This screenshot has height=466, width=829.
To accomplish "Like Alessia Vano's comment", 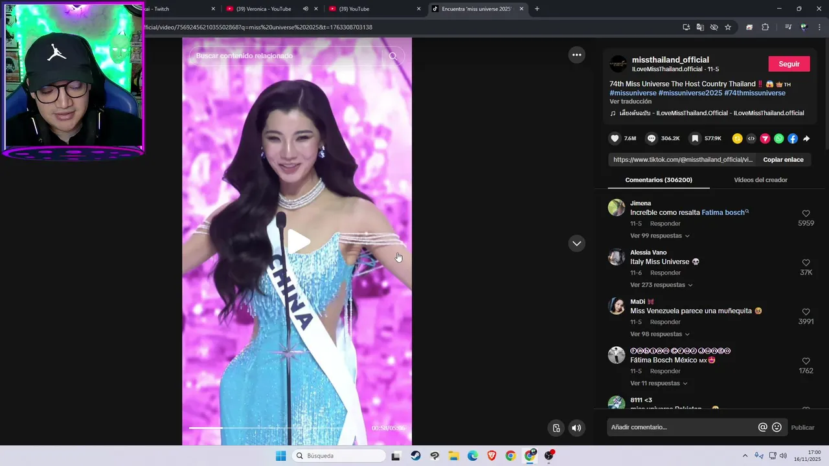I will pyautogui.click(x=806, y=263).
